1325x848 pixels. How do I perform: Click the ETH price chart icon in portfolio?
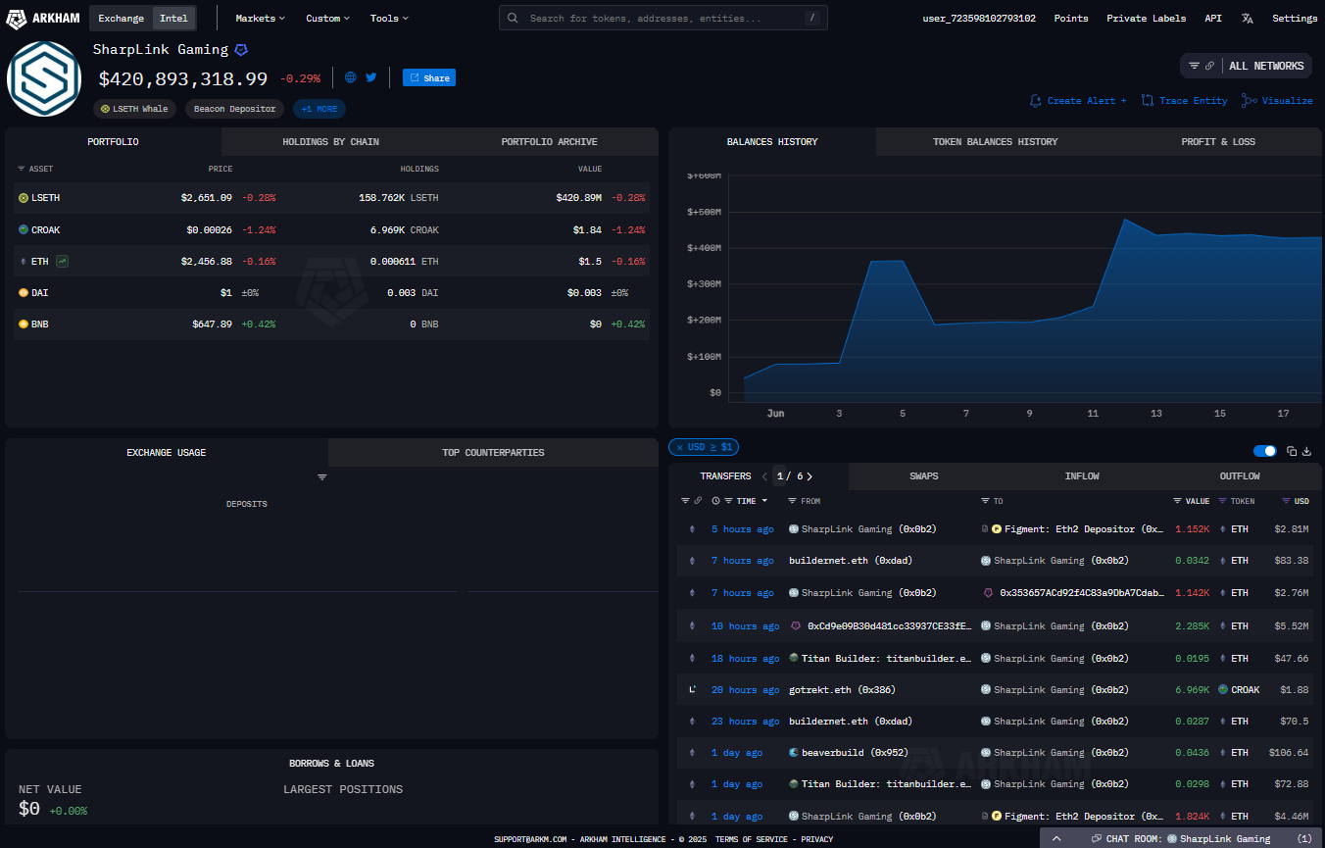point(63,261)
